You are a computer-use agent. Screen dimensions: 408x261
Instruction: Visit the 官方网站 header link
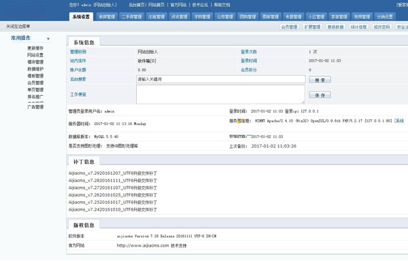click(178, 5)
